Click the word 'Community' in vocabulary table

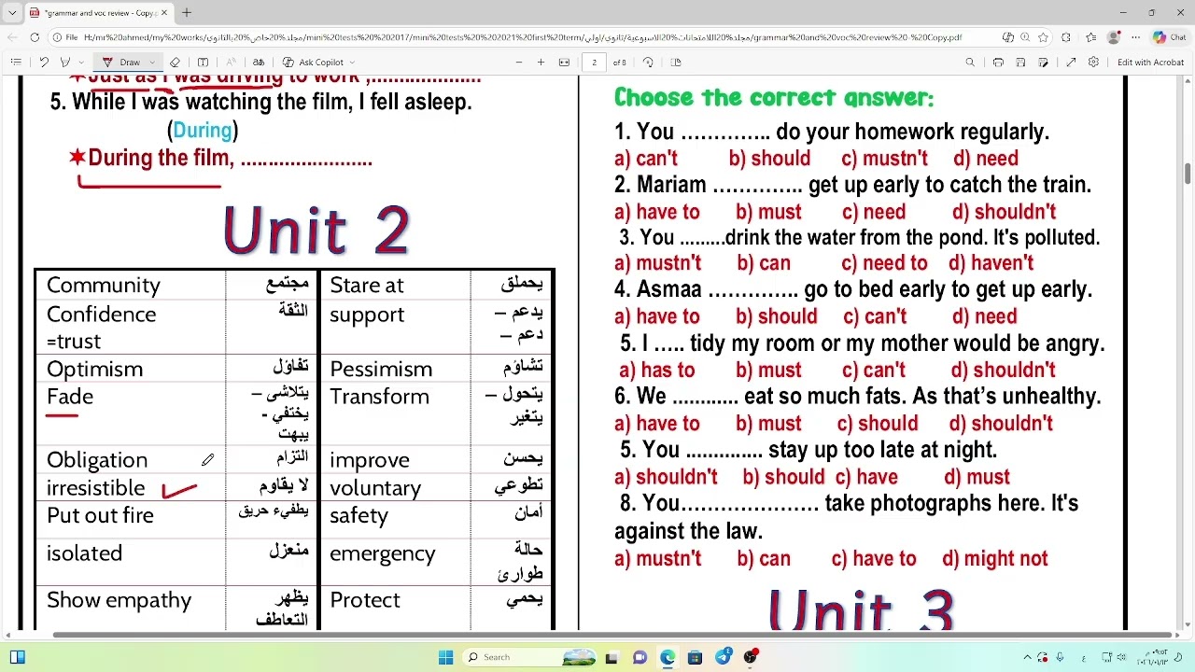(x=104, y=285)
